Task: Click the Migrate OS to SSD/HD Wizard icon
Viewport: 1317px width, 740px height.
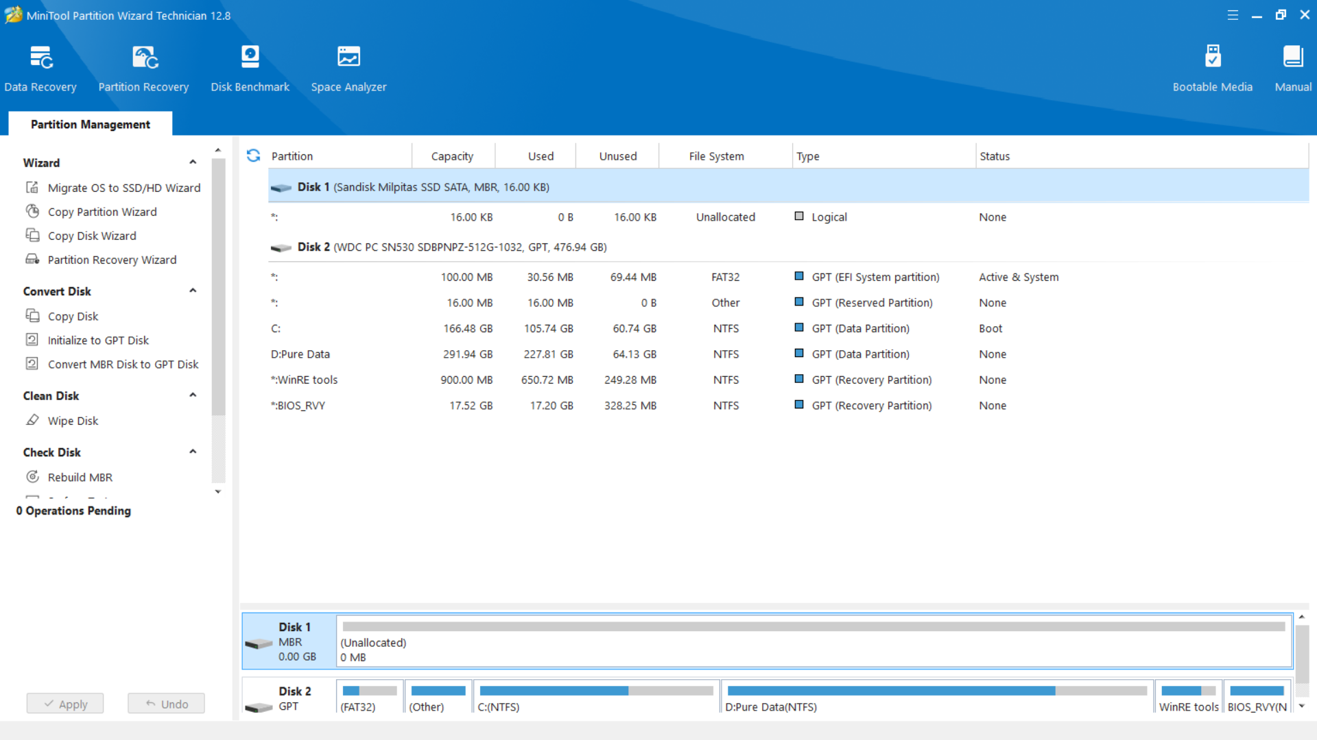Action: click(x=32, y=187)
